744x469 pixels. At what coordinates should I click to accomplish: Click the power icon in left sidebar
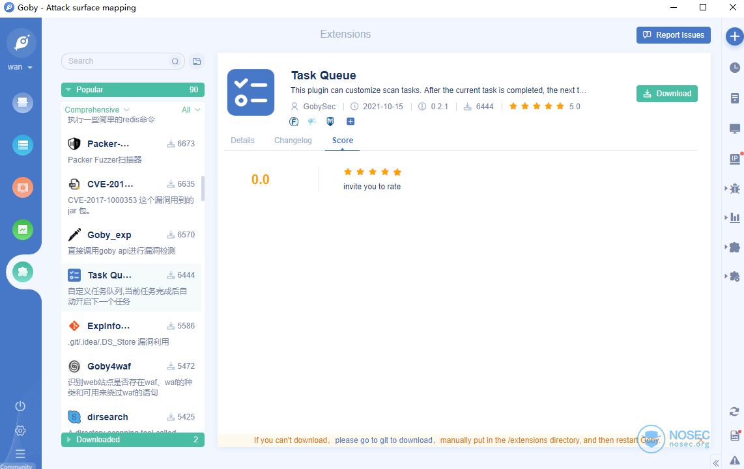pyautogui.click(x=20, y=406)
